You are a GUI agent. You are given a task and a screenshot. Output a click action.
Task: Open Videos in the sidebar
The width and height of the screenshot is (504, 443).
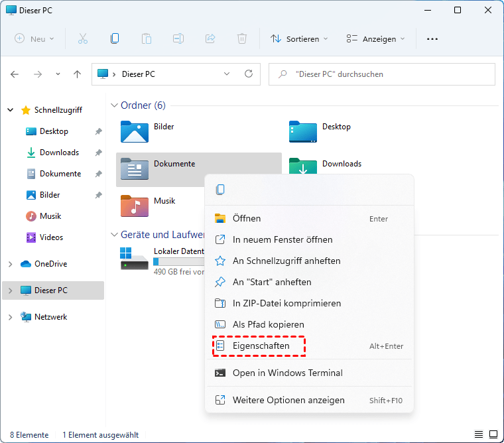point(51,237)
